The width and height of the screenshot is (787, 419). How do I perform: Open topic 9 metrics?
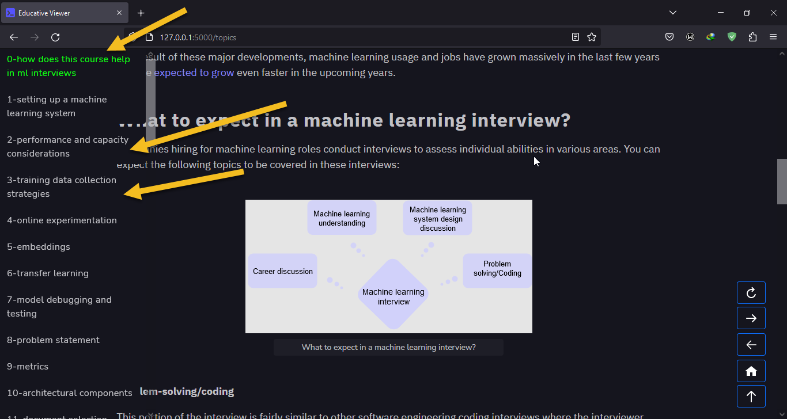coord(28,366)
